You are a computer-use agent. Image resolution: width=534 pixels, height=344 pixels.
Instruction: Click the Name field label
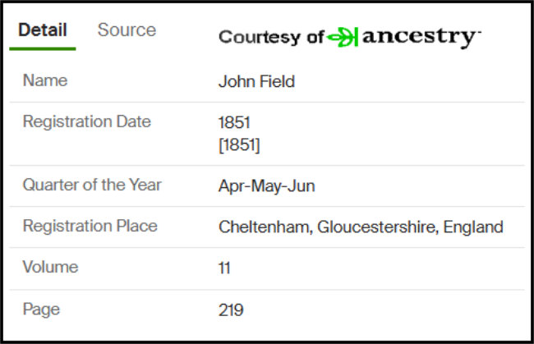pos(45,80)
